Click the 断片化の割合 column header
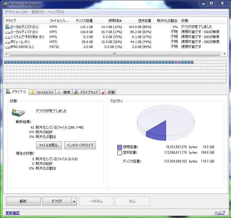Viewport: 231px width, 218px height. [166, 21]
